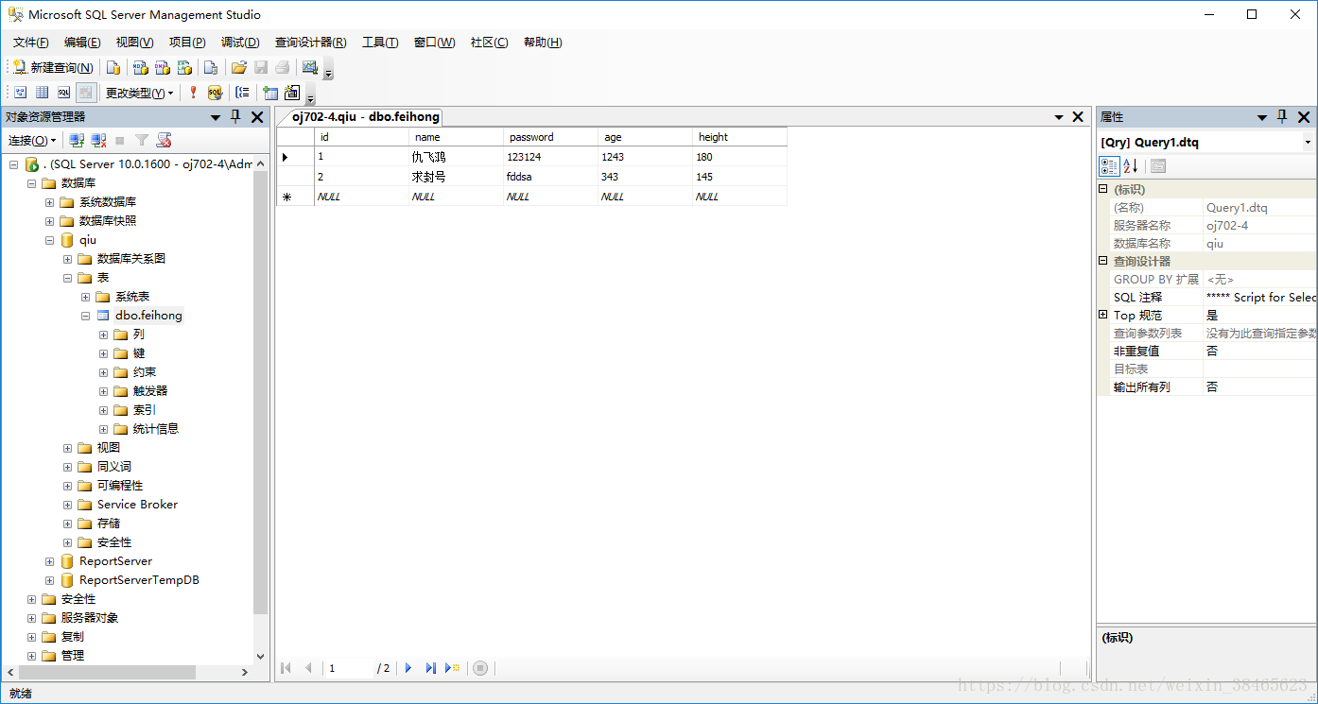The height and width of the screenshot is (704, 1318).
Task: Click the Database Engine Query icon
Action: pos(113,67)
